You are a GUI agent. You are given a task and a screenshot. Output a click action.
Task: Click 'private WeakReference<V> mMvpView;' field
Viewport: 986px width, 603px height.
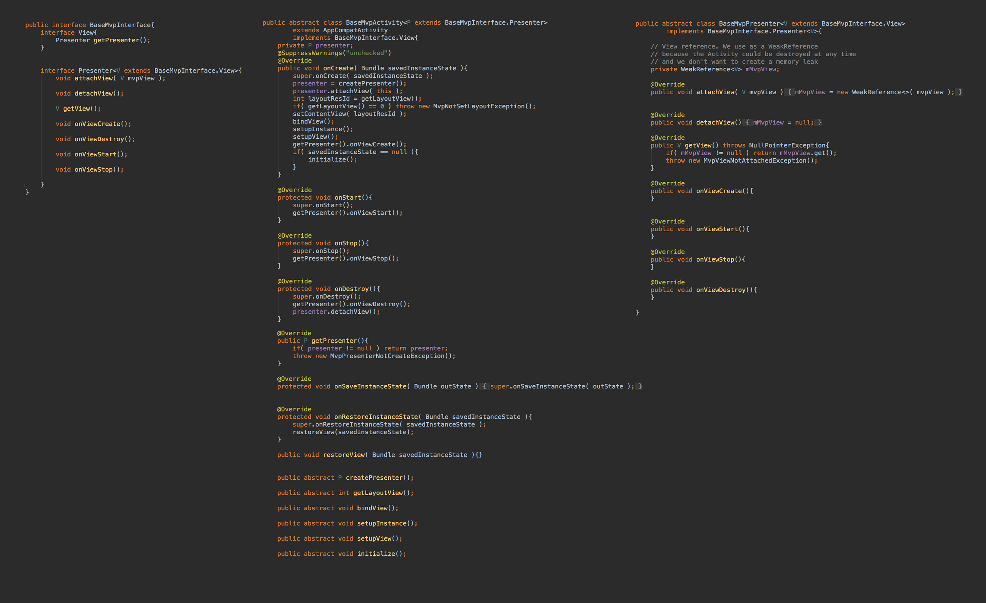click(x=715, y=69)
